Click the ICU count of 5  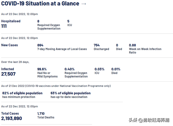click(68, 21)
